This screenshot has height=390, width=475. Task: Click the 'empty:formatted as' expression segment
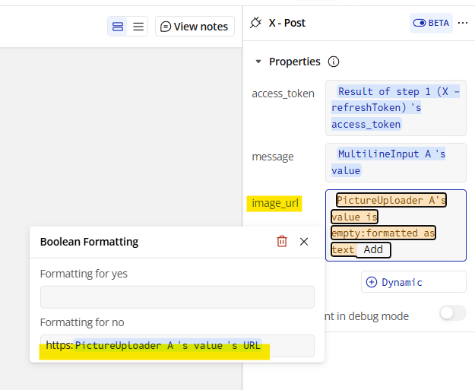click(383, 233)
